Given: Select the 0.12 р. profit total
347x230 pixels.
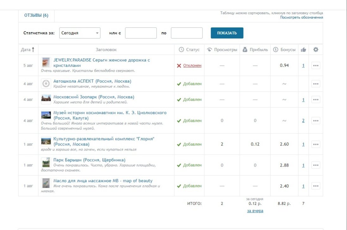Looking at the screenshot, I should pyautogui.click(x=255, y=203).
